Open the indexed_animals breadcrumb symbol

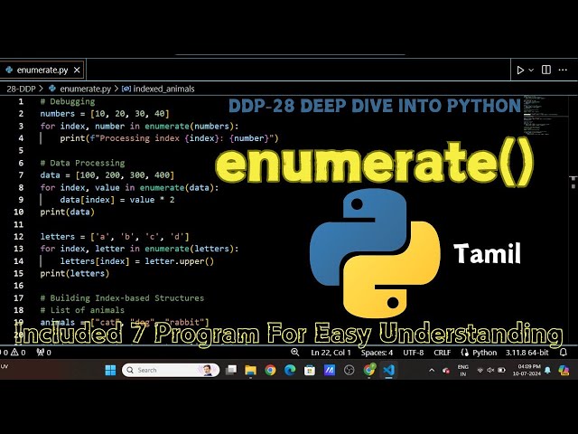pyautogui.click(x=159, y=89)
